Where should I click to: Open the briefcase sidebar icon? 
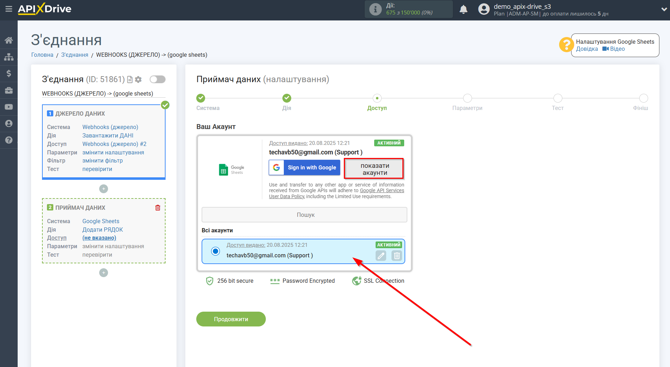(9, 90)
